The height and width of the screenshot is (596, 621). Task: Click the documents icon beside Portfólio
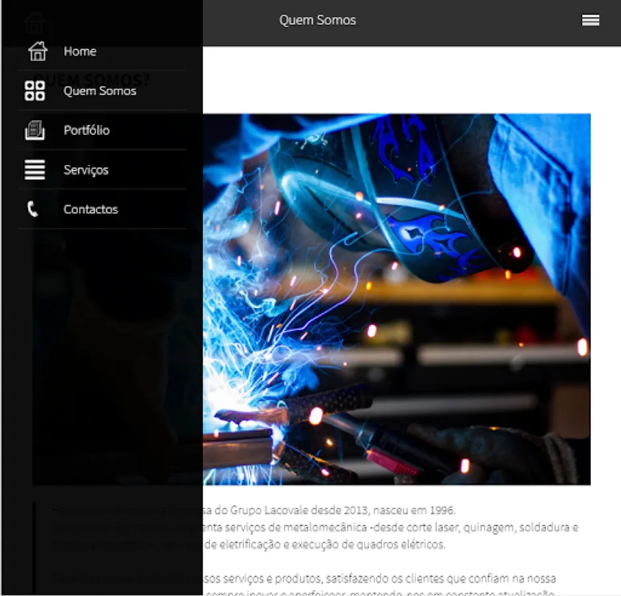(x=35, y=130)
